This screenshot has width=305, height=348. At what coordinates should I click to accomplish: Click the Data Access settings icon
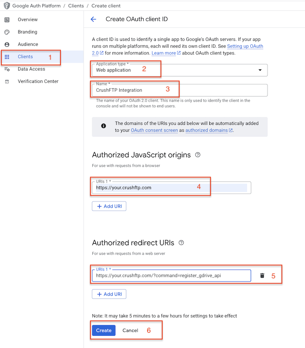(7, 69)
